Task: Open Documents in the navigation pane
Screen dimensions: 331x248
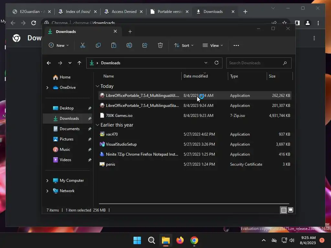Action: [x=69, y=129]
